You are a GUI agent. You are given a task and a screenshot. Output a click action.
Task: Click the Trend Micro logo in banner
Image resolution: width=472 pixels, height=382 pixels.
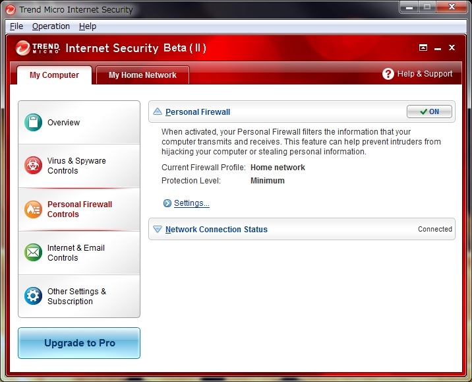tap(38, 48)
